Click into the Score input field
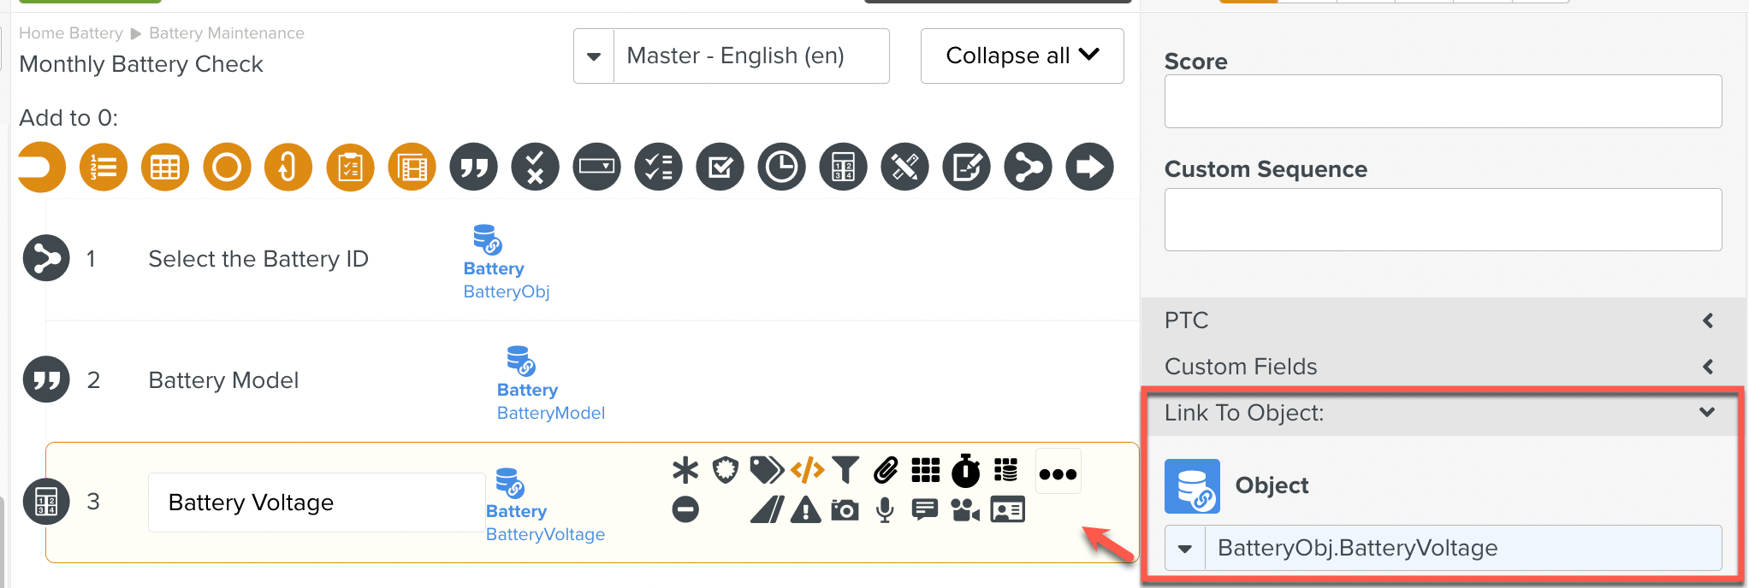 pyautogui.click(x=1443, y=102)
